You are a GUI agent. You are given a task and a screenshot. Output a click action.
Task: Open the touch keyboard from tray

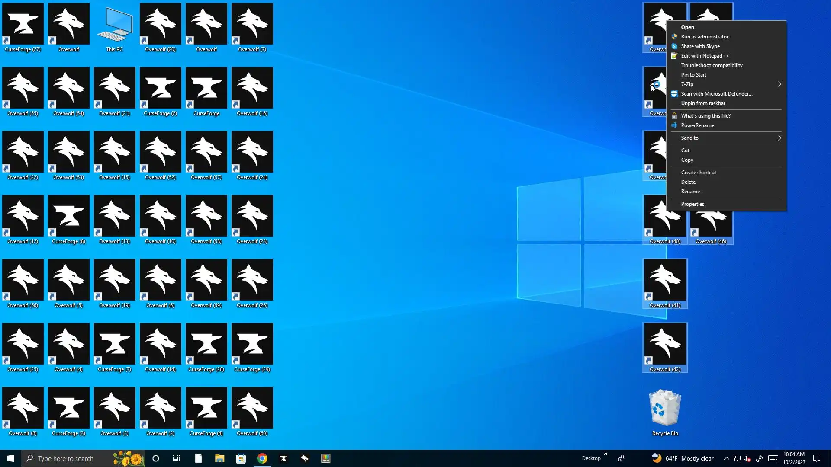click(x=773, y=458)
